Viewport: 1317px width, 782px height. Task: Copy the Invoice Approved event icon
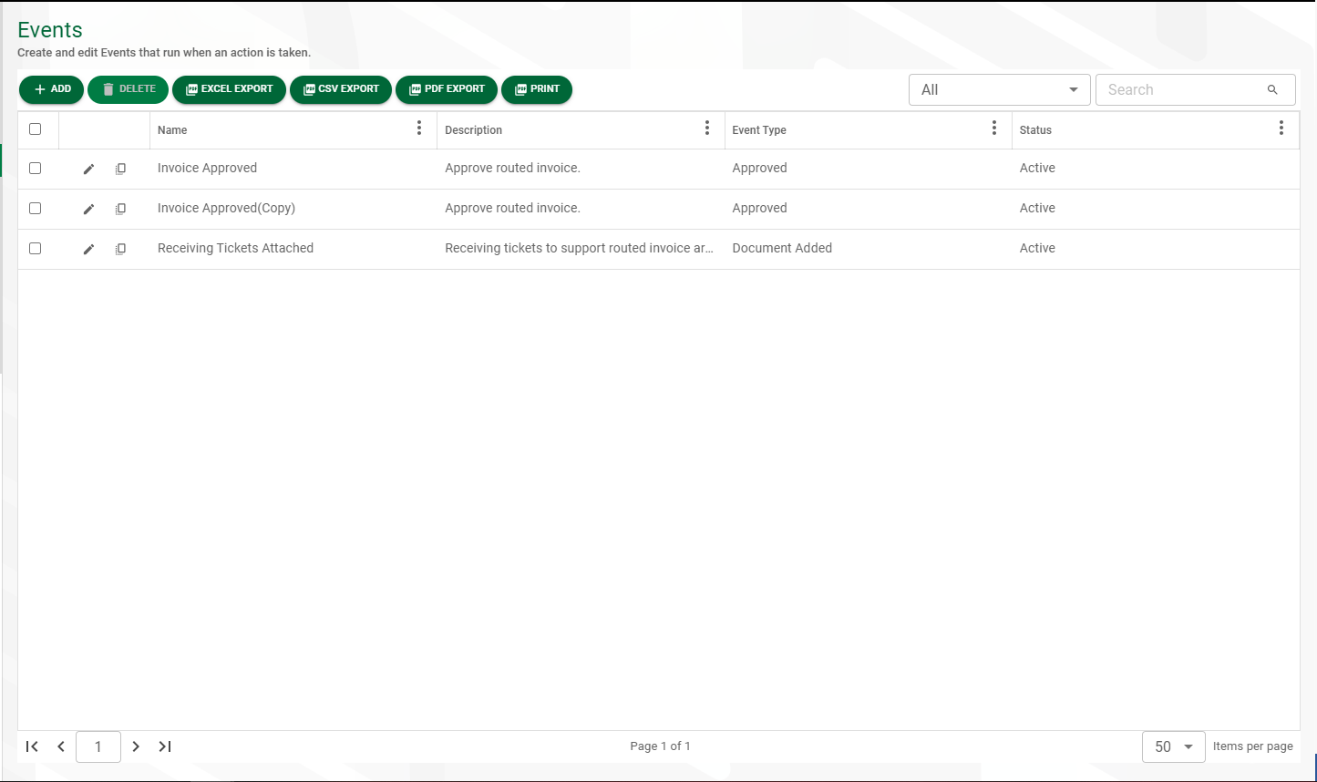(120, 169)
